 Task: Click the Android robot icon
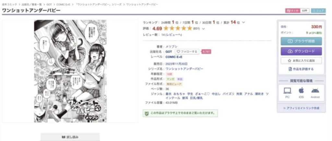click(x=315, y=91)
